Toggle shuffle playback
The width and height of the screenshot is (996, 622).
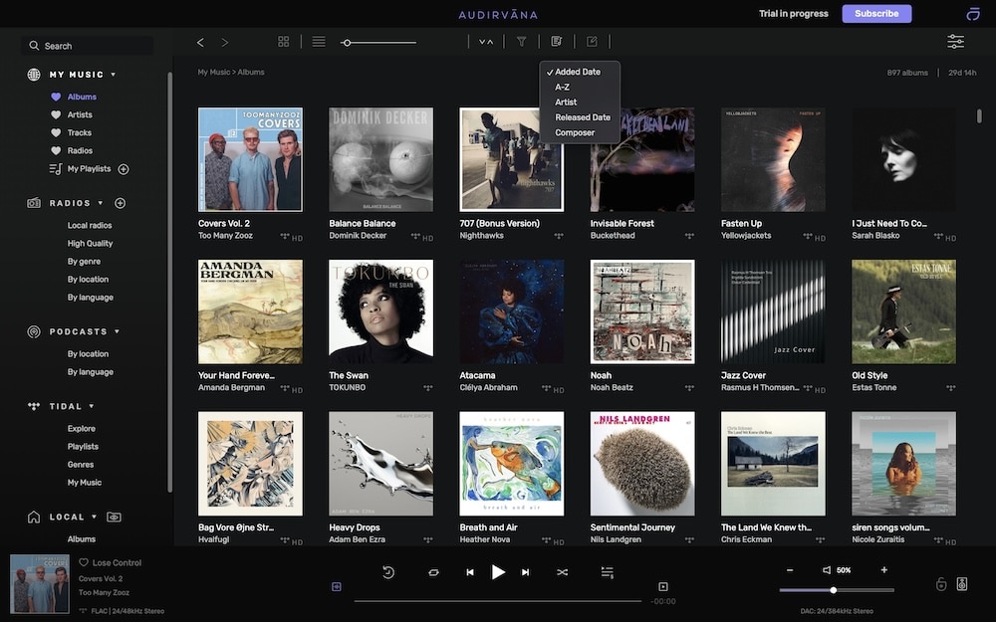pyautogui.click(x=562, y=572)
